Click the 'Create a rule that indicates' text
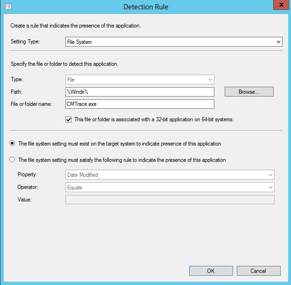 point(76,26)
